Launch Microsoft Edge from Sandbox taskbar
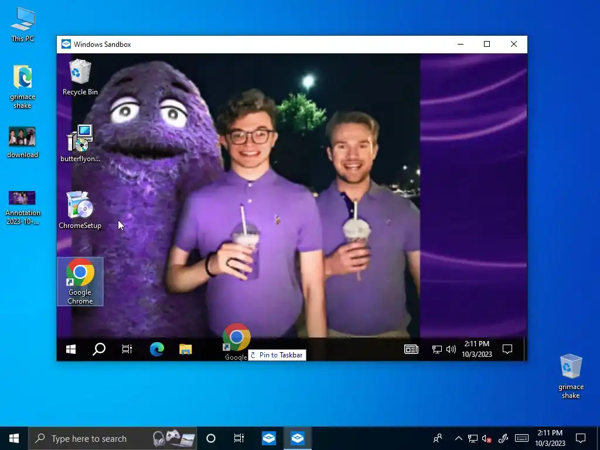 pyautogui.click(x=157, y=349)
